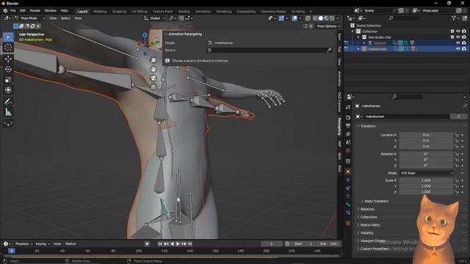Select the Select Box tool
470x264 pixels.
(8, 37)
